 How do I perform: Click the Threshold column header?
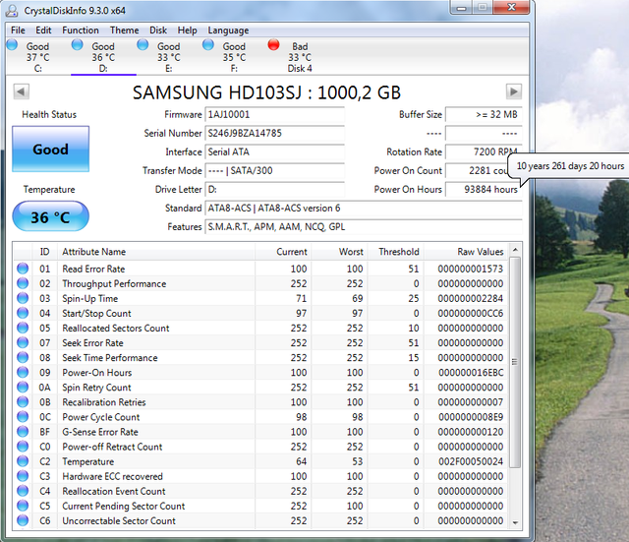pos(395,252)
